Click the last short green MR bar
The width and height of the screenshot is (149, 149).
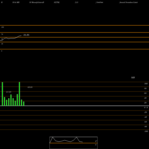[x=24, y=104]
